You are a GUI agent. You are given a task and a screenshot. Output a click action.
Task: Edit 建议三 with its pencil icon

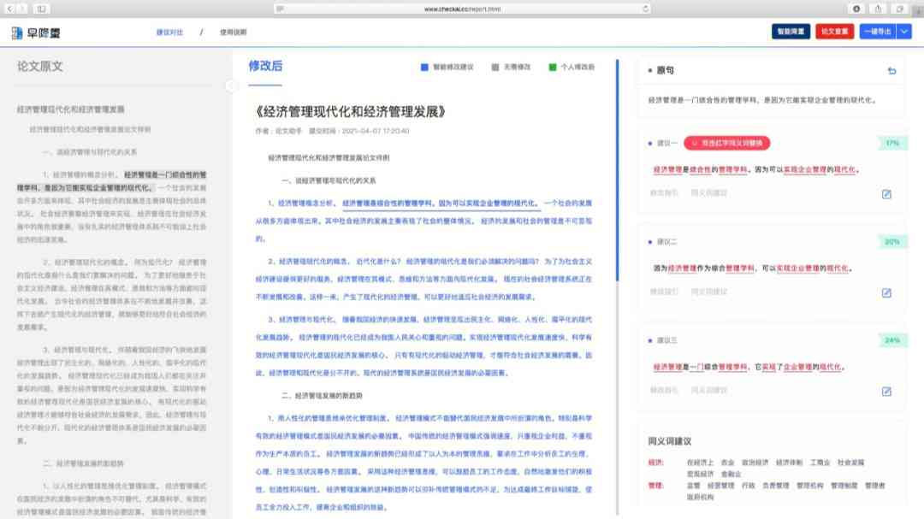pyautogui.click(x=886, y=392)
